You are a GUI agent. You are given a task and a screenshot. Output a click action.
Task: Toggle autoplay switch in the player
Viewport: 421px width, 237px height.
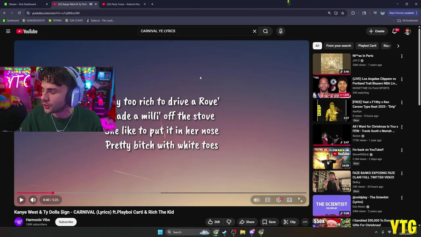(x=257, y=200)
